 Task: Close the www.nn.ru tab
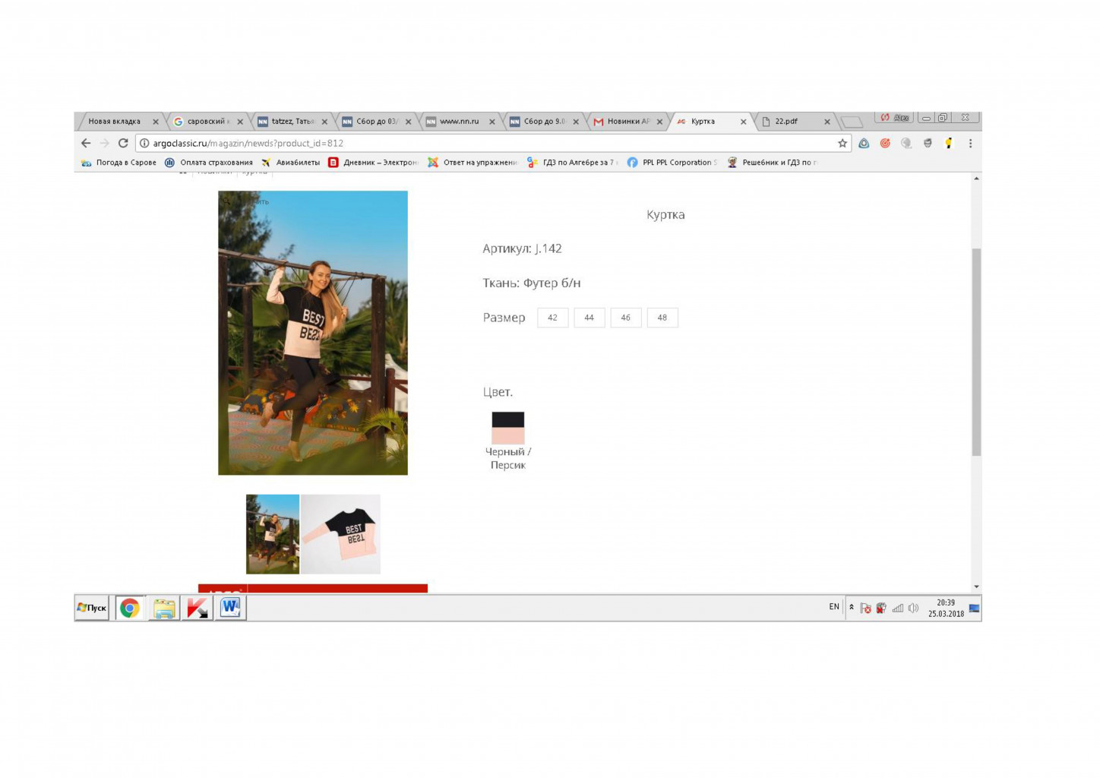pyautogui.click(x=492, y=122)
